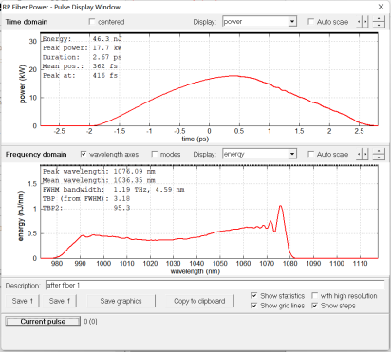Enable the Time domain centered checkbox
This screenshot has width=391, height=353.
[92, 22]
